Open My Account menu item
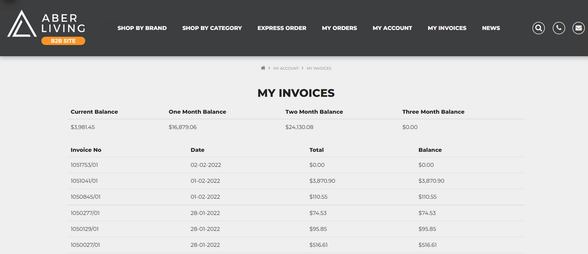The width and height of the screenshot is (588, 254). (x=392, y=28)
